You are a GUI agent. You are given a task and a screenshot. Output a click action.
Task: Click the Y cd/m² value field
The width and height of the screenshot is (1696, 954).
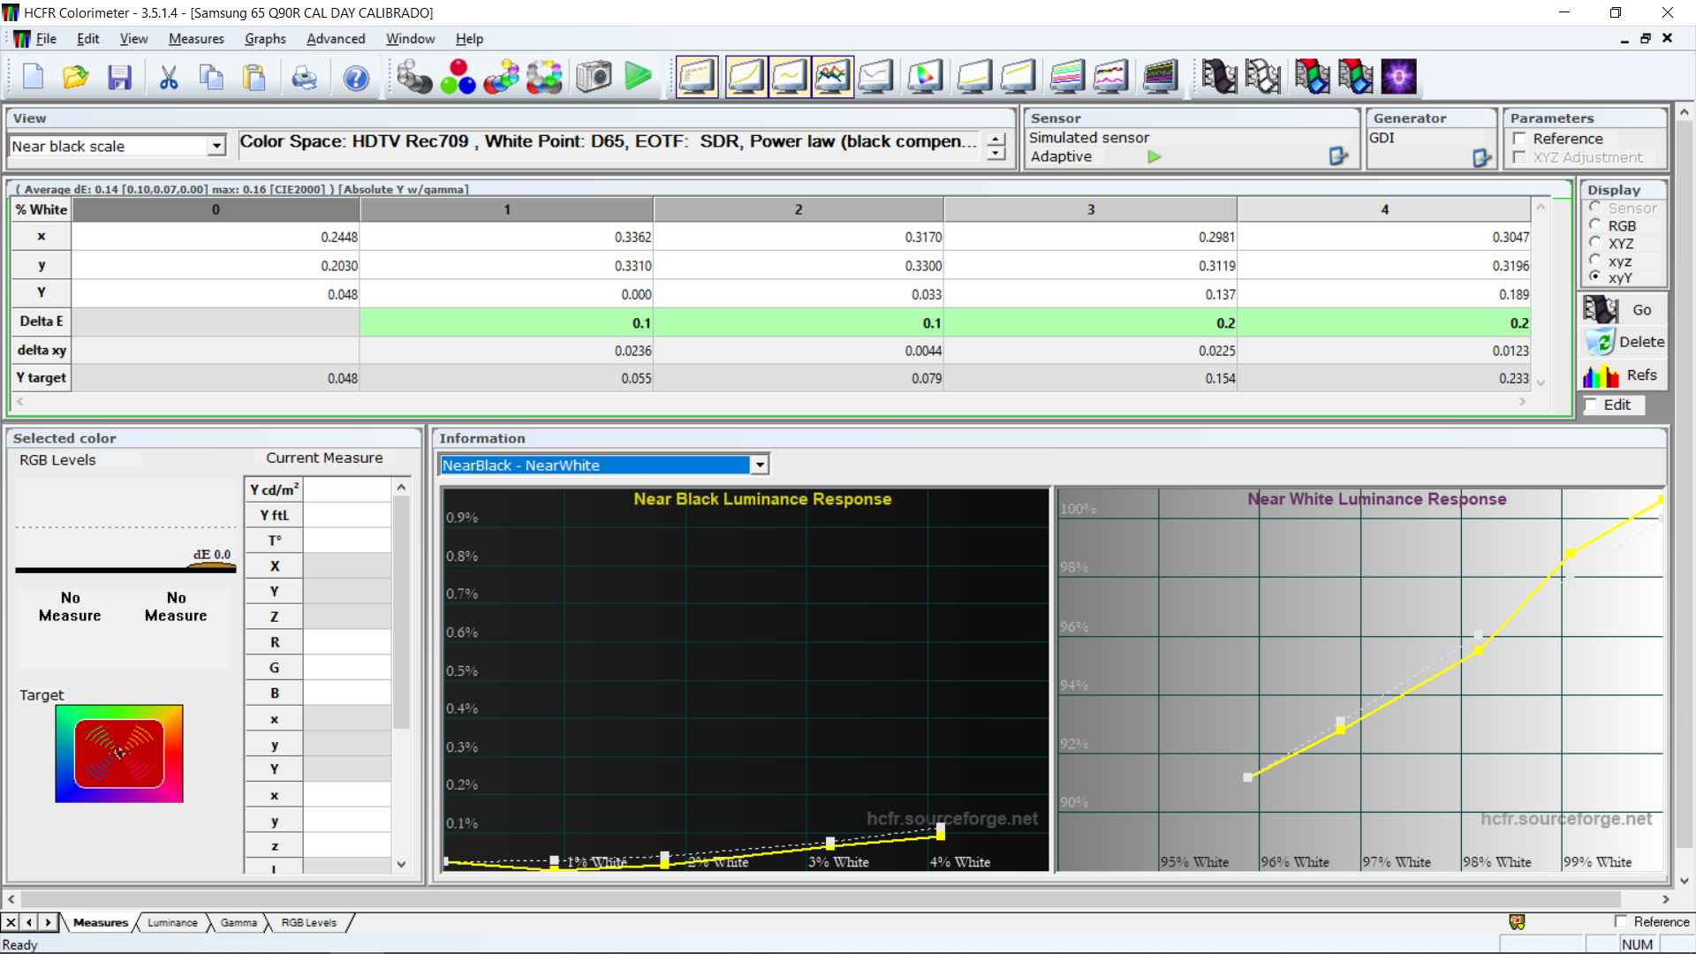pyautogui.click(x=346, y=489)
